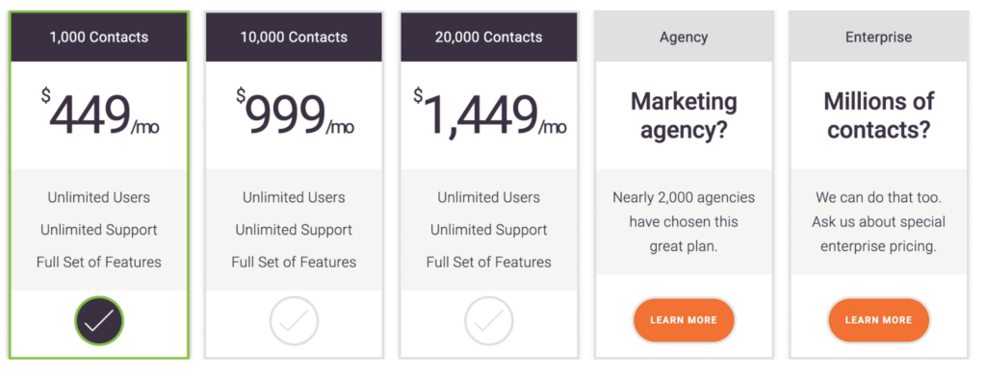Click the 1,000 Contacts header
The image size is (986, 378).
click(99, 38)
